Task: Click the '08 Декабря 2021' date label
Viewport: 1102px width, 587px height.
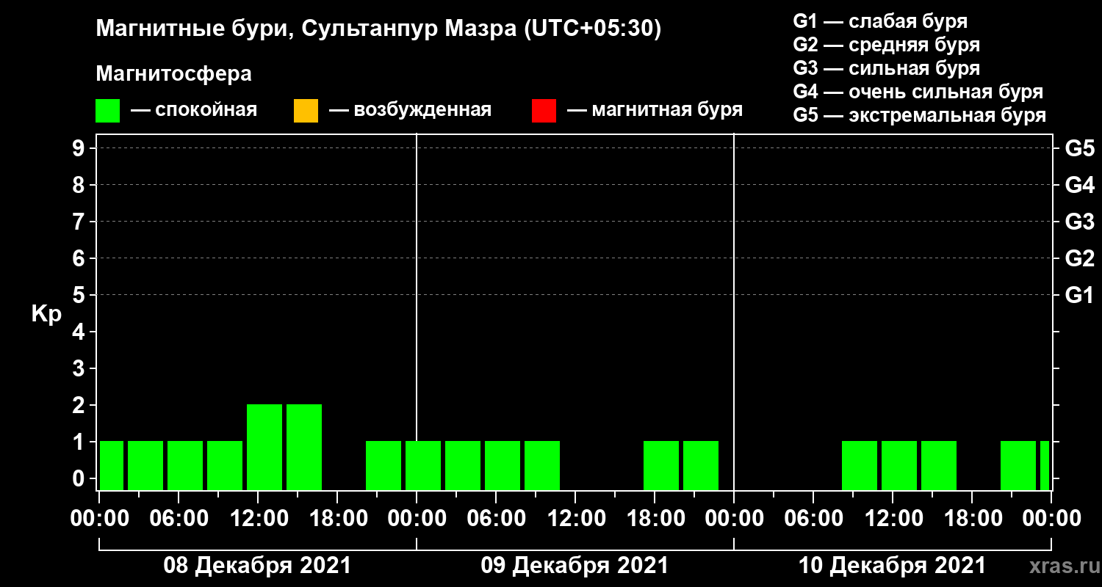Action: [x=257, y=566]
